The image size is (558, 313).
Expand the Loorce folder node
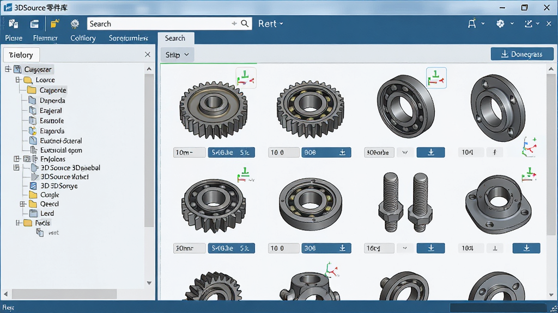point(19,80)
